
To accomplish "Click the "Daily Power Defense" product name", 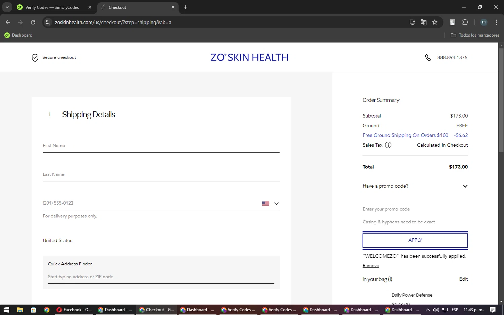I will point(412,295).
